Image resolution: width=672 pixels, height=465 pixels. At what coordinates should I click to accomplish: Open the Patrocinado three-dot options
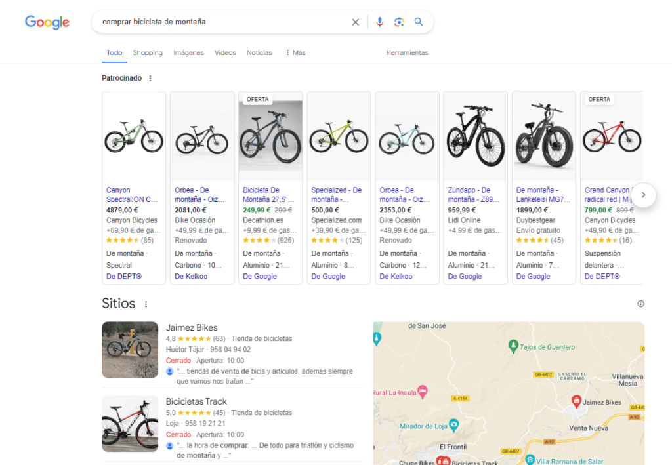point(150,78)
